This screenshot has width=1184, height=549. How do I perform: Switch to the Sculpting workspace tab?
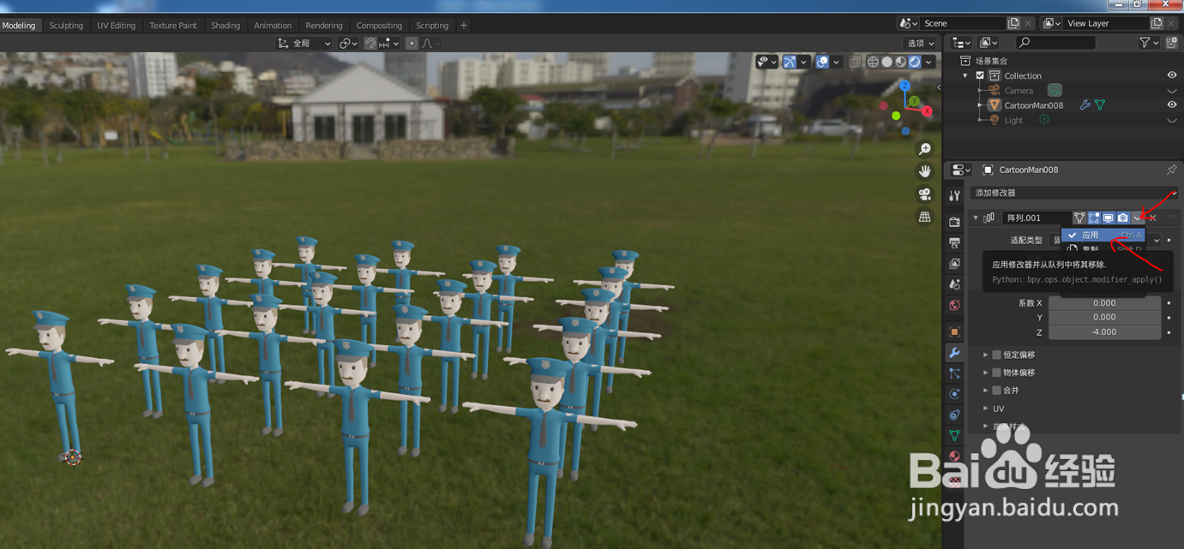[66, 25]
